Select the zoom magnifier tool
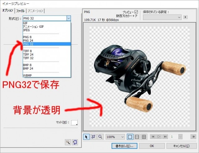Screen dimensions: 199x153 (x=100, y=137)
